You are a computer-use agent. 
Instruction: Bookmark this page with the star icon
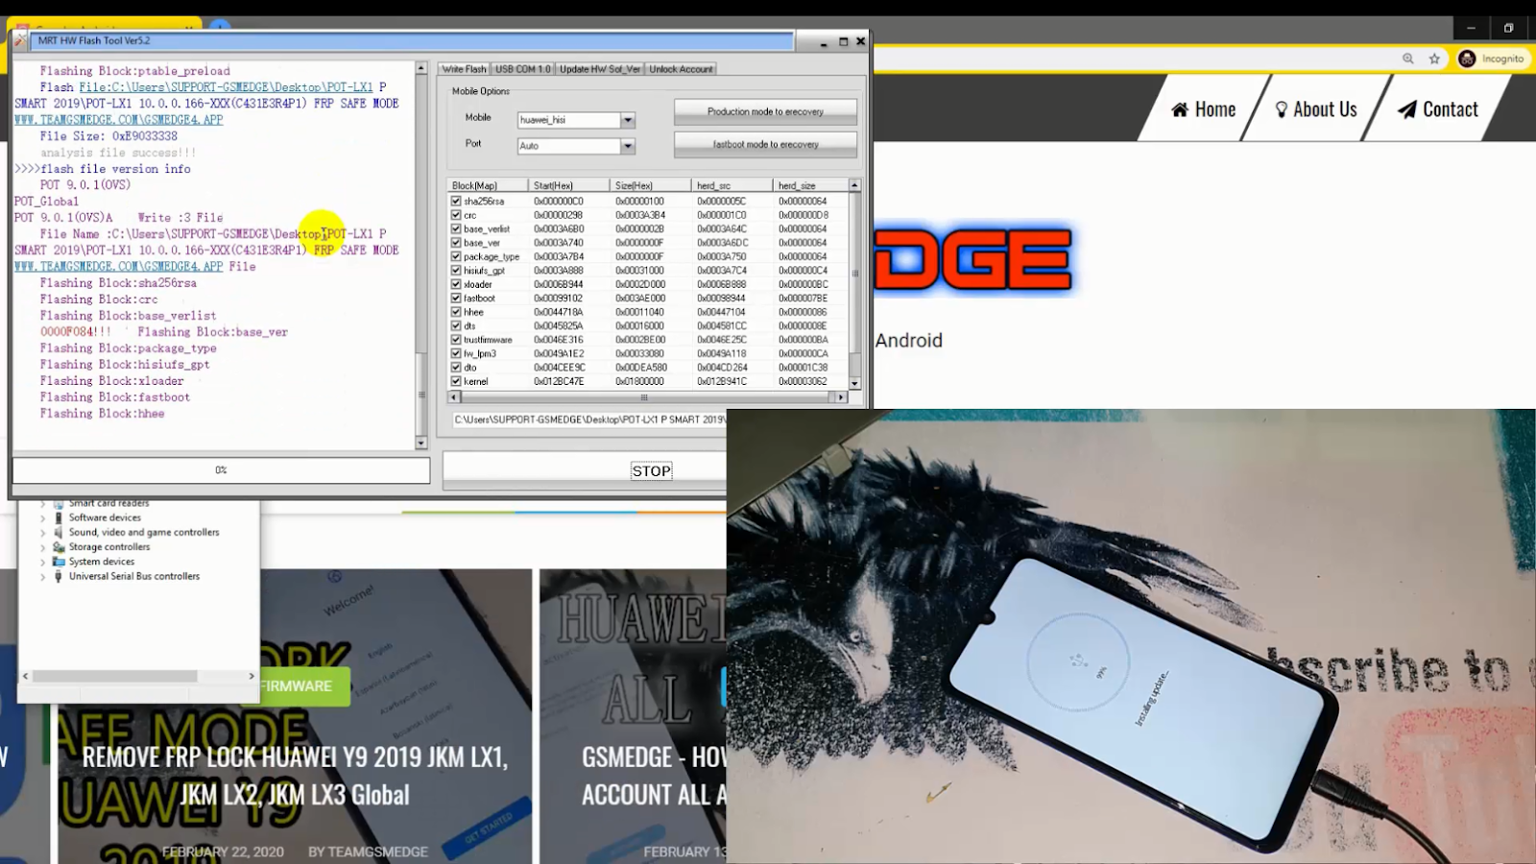pos(1434,59)
